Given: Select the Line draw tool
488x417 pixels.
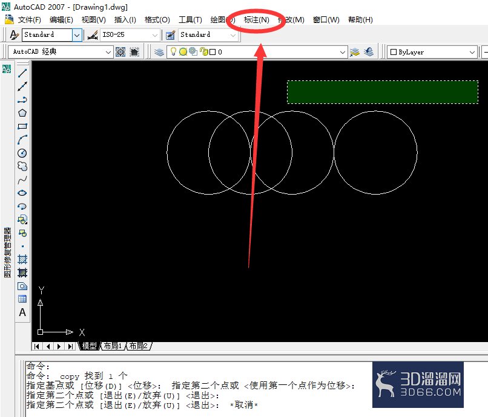Looking at the screenshot, I should point(22,73).
